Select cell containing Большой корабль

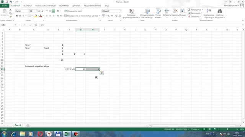pyautogui.click(x=34, y=66)
